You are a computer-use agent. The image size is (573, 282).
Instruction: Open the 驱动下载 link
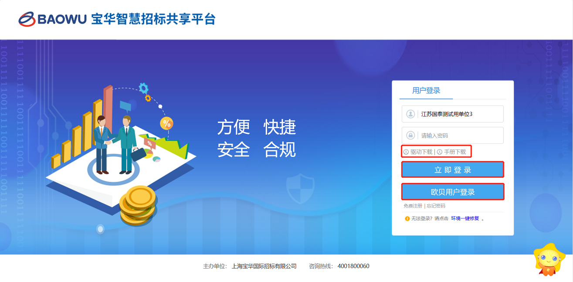coord(421,152)
